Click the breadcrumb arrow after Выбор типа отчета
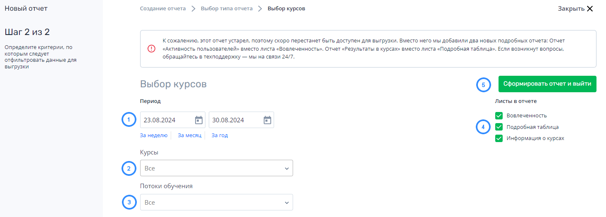The image size is (606, 217). 260,9
